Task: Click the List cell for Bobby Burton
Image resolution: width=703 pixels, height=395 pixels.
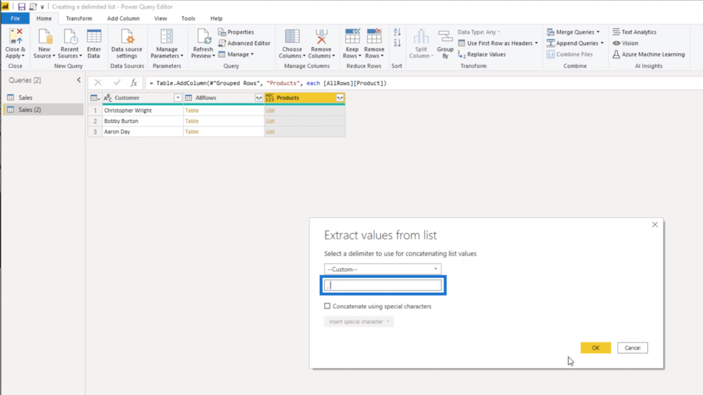Action: click(x=305, y=121)
